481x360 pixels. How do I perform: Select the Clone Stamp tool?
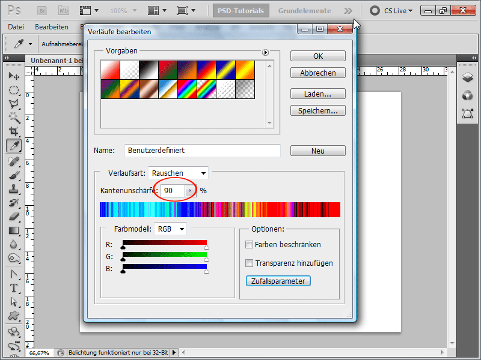(14, 189)
